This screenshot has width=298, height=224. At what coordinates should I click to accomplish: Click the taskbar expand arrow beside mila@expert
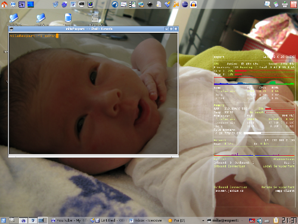point(203,220)
